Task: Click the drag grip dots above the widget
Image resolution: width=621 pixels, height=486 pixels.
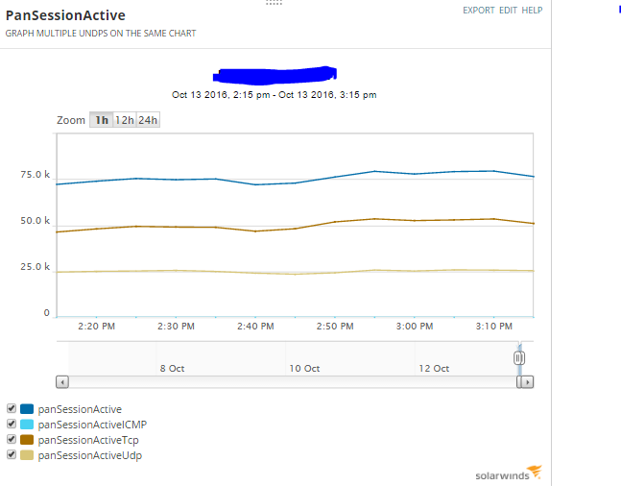Action: [x=274, y=2]
